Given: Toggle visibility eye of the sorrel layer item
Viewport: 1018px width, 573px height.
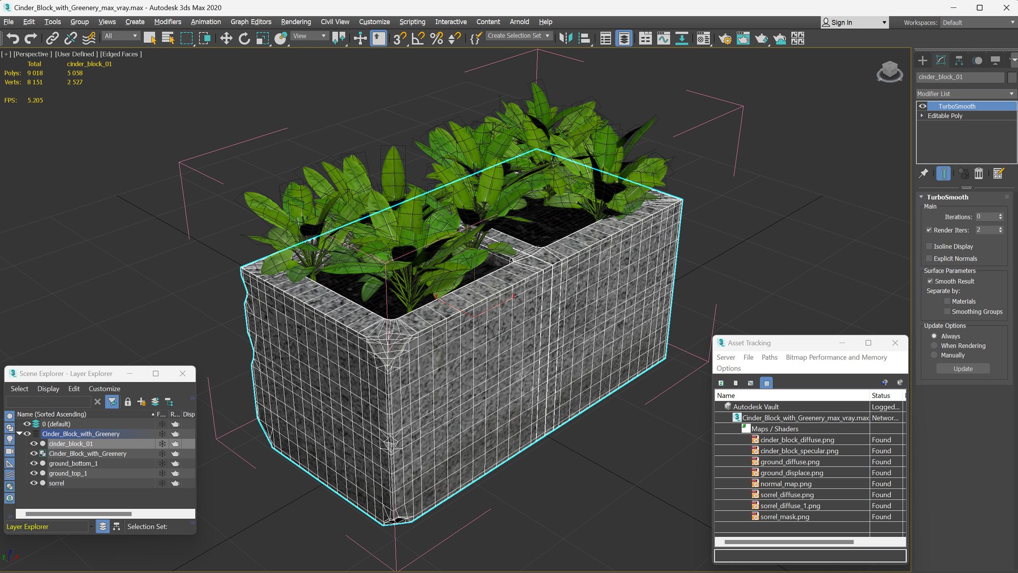Looking at the screenshot, I should tap(34, 483).
